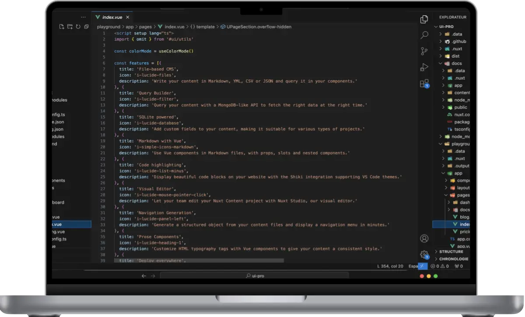Screen dimensions: 525x317
Task: Expand the STRUCTURE section
Action: (451, 251)
